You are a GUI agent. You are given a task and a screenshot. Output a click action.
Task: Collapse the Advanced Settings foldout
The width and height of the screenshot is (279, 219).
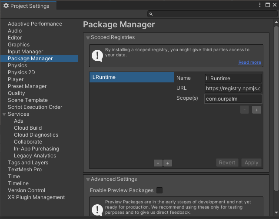click(88, 180)
